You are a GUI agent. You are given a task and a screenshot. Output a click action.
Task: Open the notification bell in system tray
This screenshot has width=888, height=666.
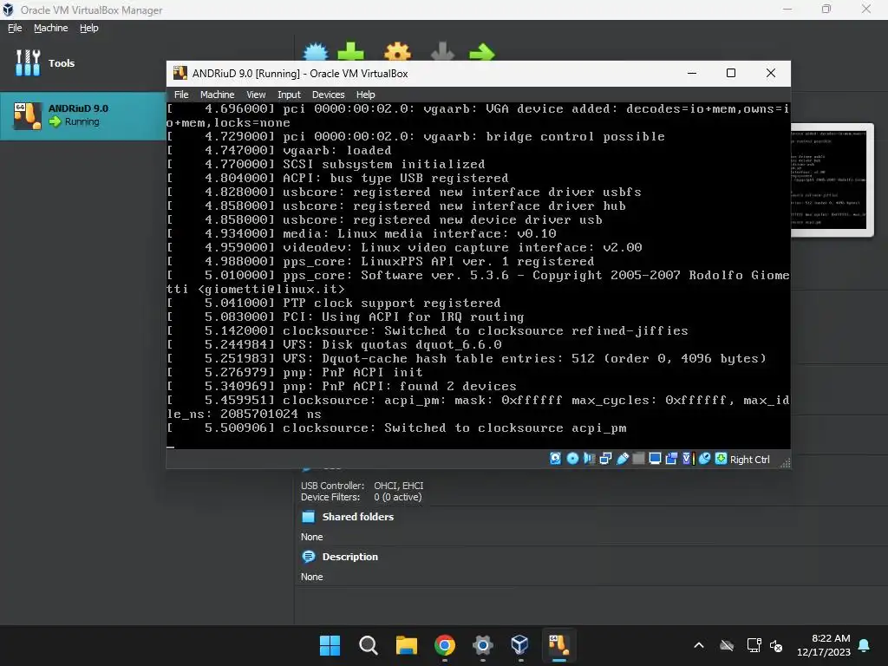click(865, 645)
